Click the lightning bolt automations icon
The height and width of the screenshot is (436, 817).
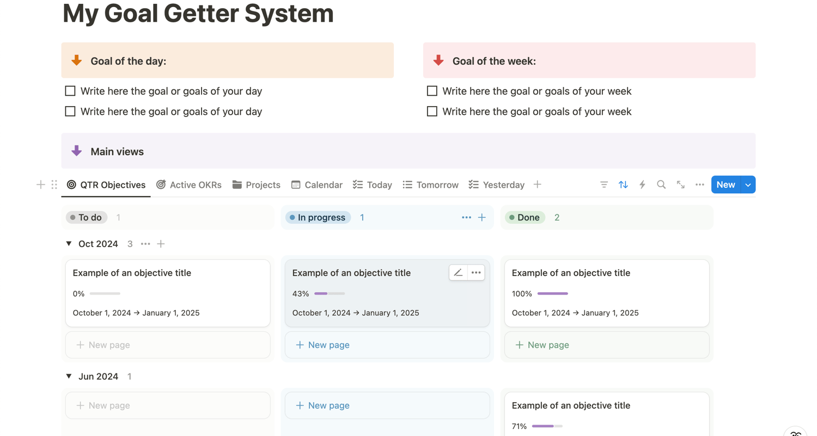642,185
